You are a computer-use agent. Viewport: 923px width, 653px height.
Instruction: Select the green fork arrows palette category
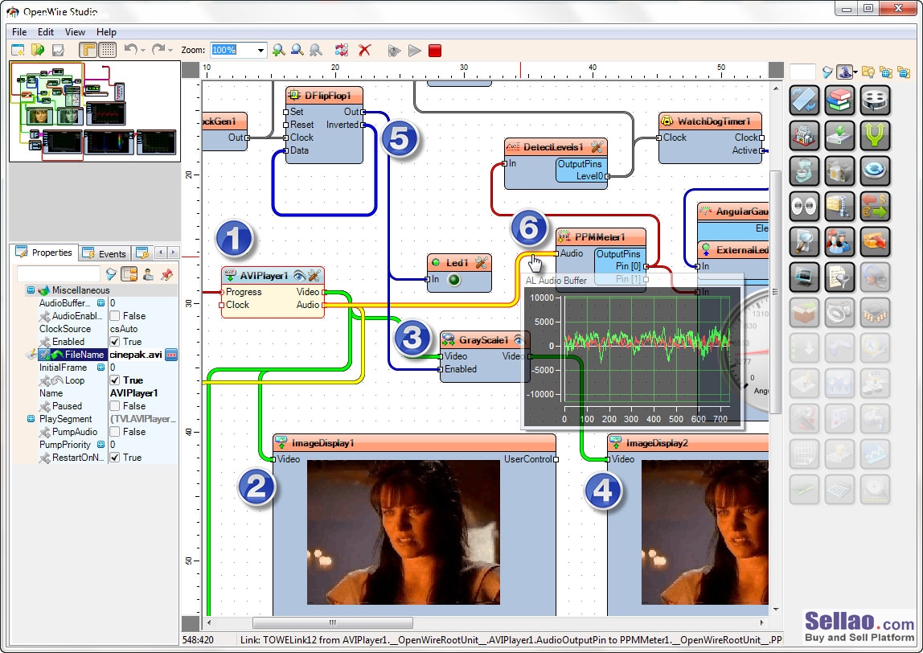click(876, 135)
